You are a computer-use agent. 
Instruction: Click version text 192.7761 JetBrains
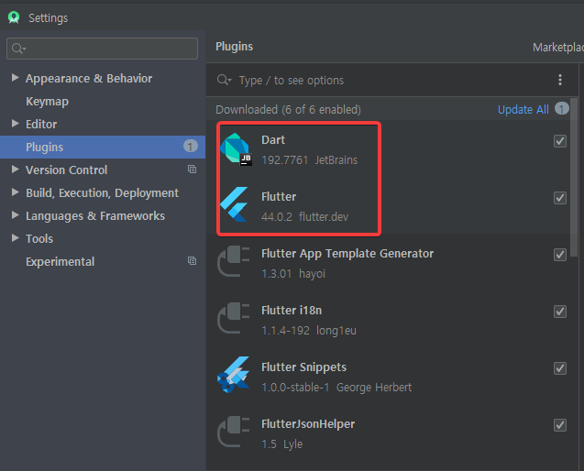tap(309, 160)
